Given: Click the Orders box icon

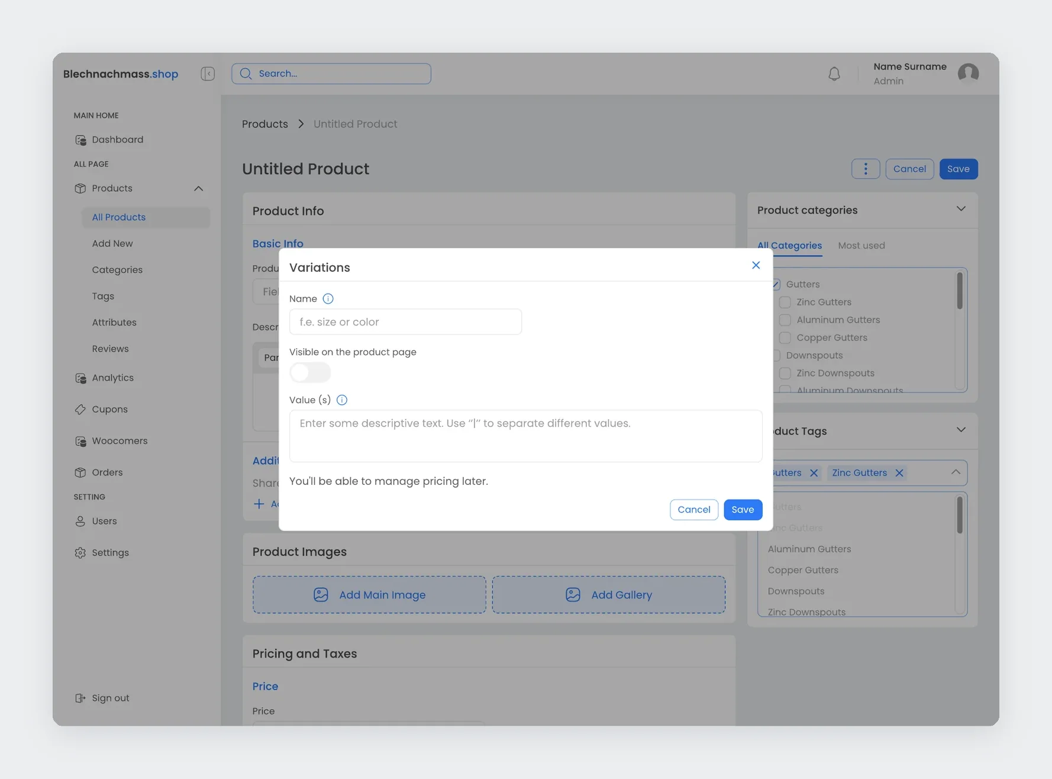Looking at the screenshot, I should tap(80, 472).
